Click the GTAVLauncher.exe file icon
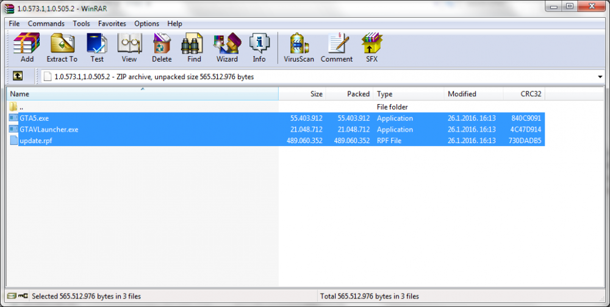Screen dimensions: 610x307 (13, 129)
